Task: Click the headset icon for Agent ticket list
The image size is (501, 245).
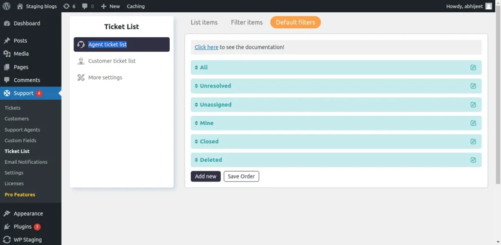Action: [x=81, y=45]
